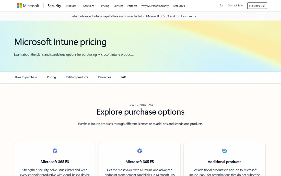Image resolution: width=281 pixels, height=176 pixels.
Task: Click the Start free trial button
Action: [x=257, y=6]
